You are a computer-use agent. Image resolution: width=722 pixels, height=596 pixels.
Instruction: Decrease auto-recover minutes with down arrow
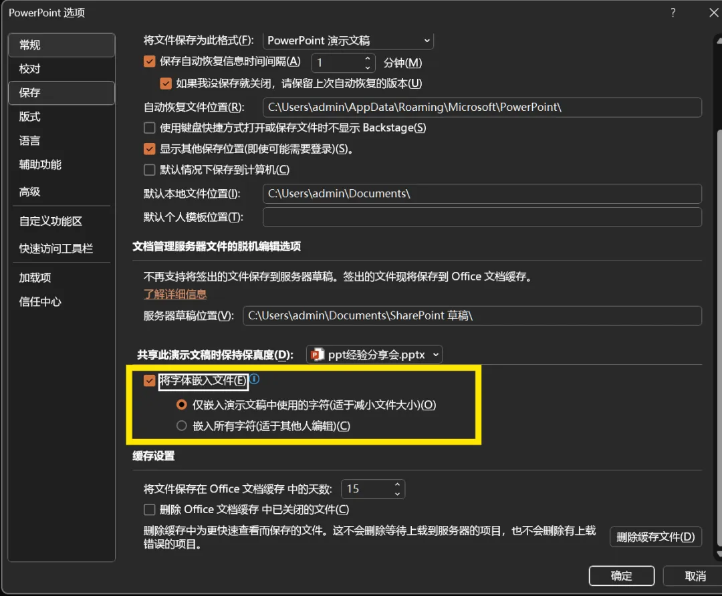(x=368, y=67)
